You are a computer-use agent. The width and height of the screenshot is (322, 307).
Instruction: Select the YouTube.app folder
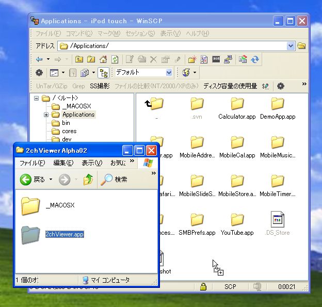237,224
